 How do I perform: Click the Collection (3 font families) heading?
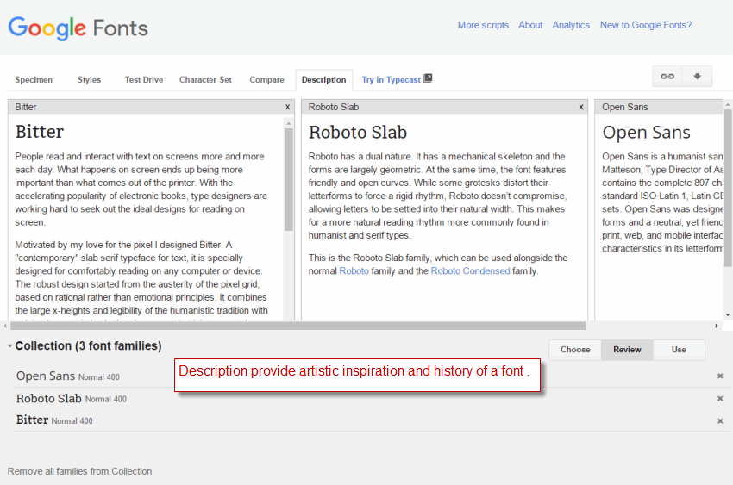pyautogui.click(x=88, y=346)
